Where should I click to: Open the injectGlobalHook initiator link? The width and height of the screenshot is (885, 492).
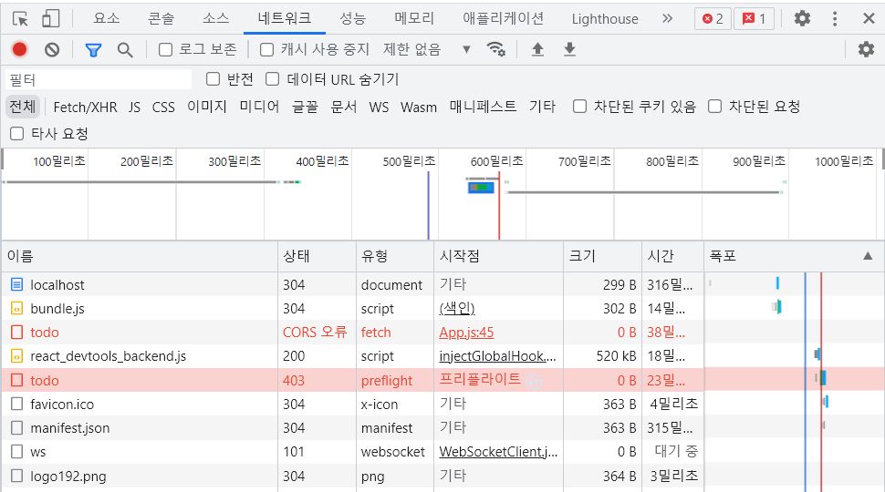(497, 356)
